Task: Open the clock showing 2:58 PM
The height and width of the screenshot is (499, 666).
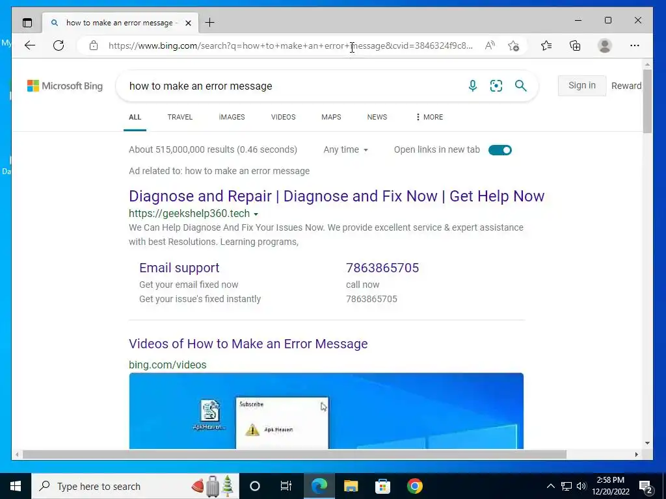Action: [611, 486]
